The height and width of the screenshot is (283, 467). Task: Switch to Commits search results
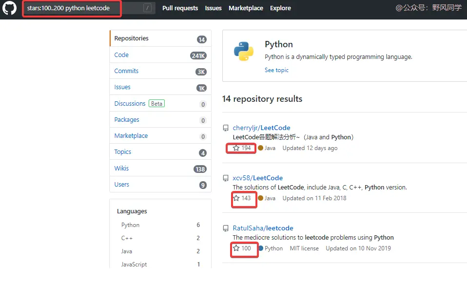coord(126,71)
